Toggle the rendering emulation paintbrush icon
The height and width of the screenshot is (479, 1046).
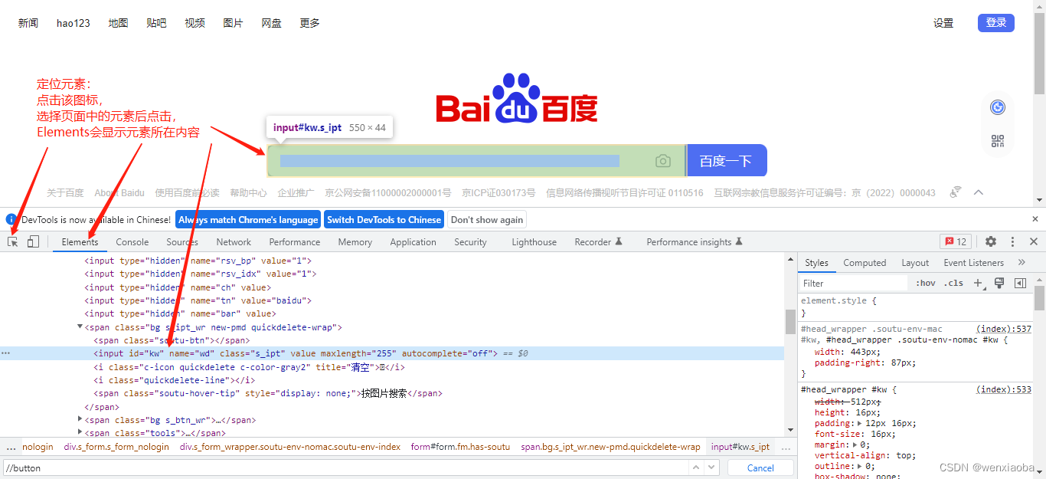(x=999, y=284)
